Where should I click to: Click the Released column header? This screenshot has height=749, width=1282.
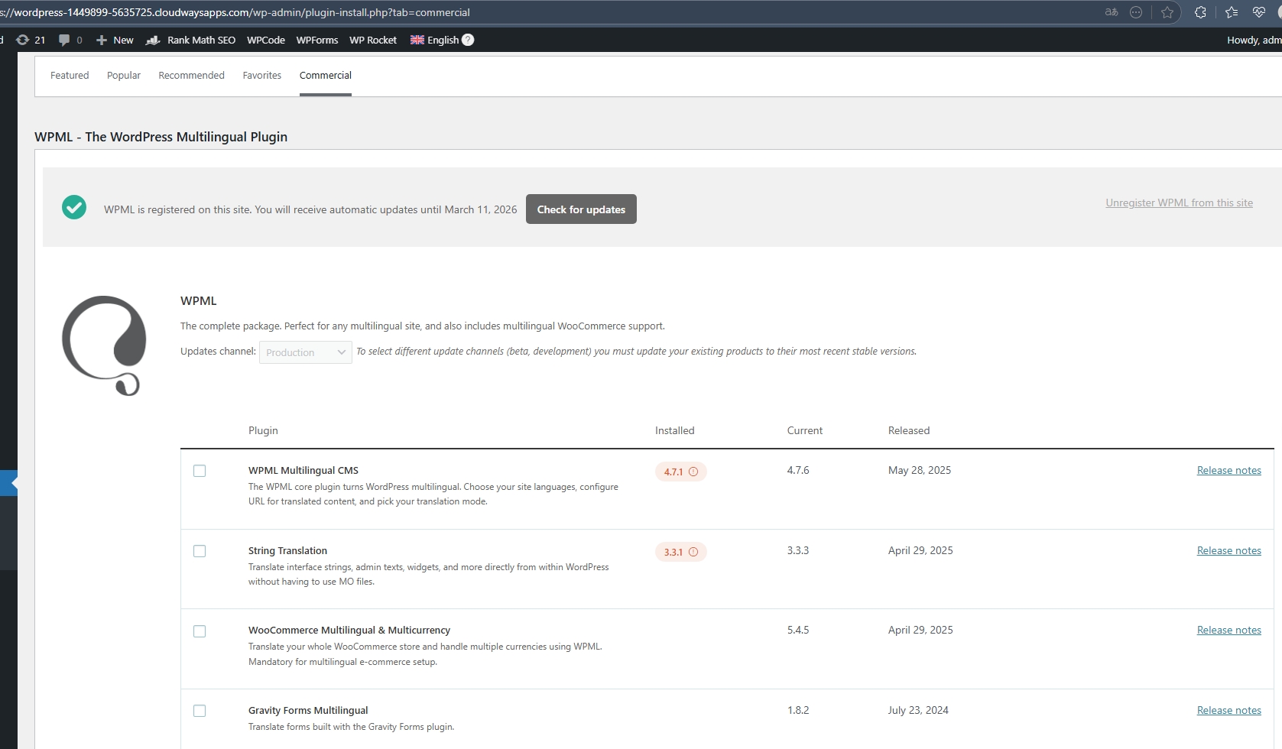pos(909,430)
